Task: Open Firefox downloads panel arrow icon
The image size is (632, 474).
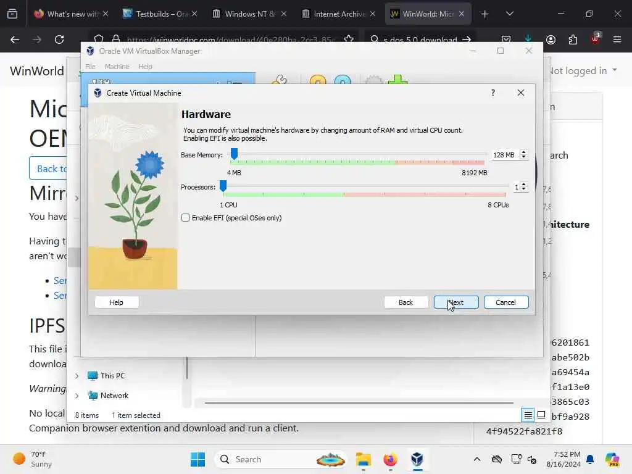Action: tap(528, 39)
